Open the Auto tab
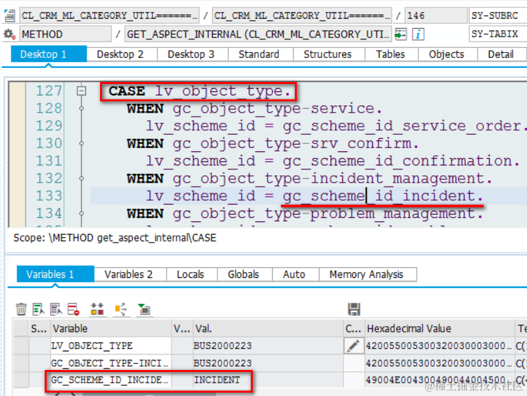 point(294,274)
